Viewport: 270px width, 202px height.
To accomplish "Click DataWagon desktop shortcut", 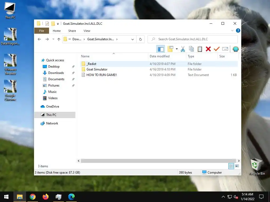I will 10,36.
